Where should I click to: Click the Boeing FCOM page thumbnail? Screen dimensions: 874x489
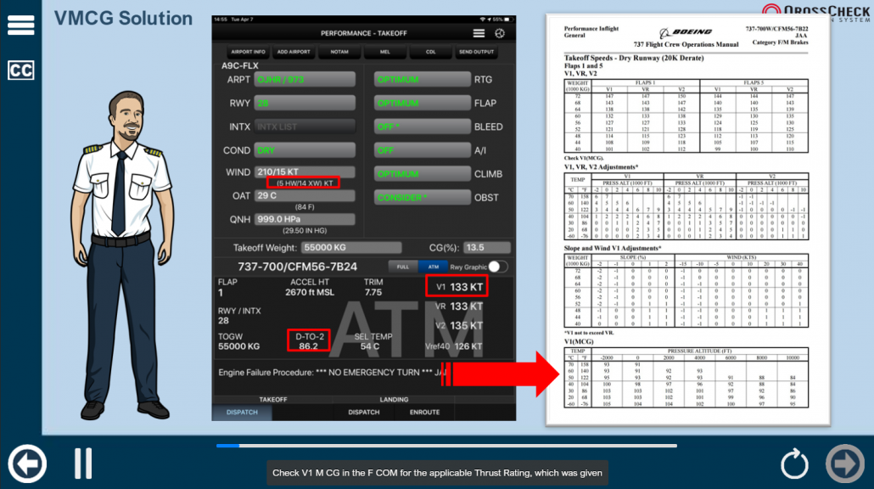pyautogui.click(x=687, y=220)
